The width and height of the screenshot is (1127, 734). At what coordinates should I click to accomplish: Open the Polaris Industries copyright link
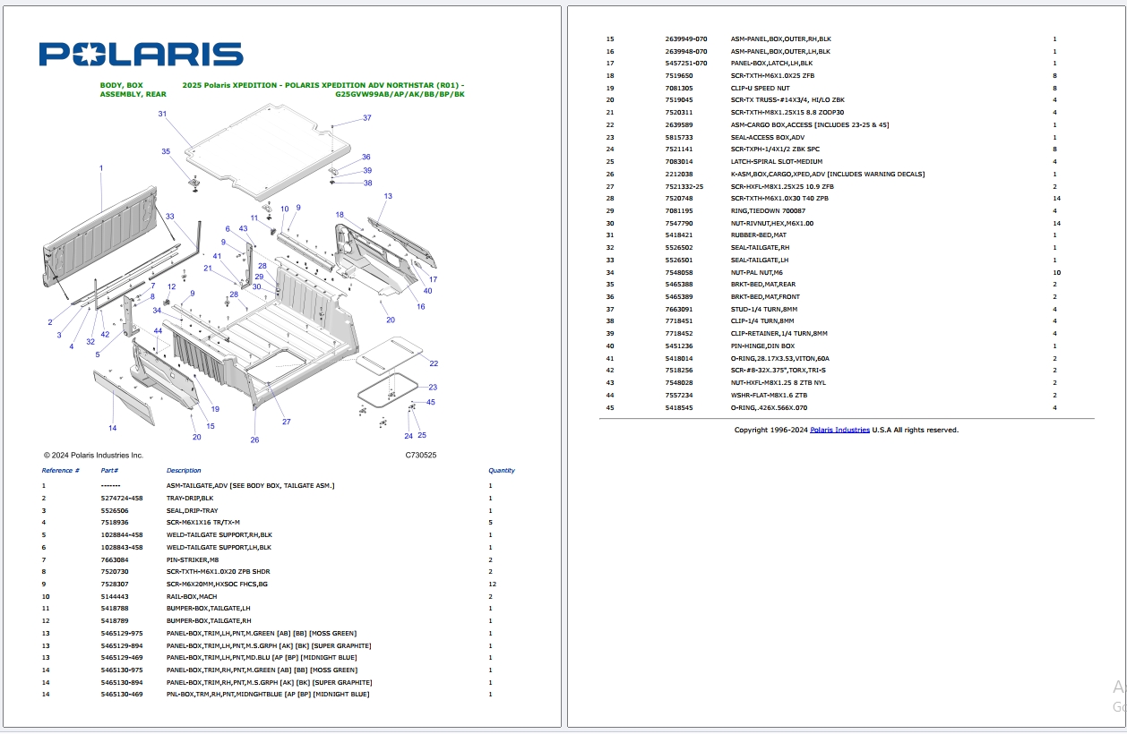coord(839,430)
